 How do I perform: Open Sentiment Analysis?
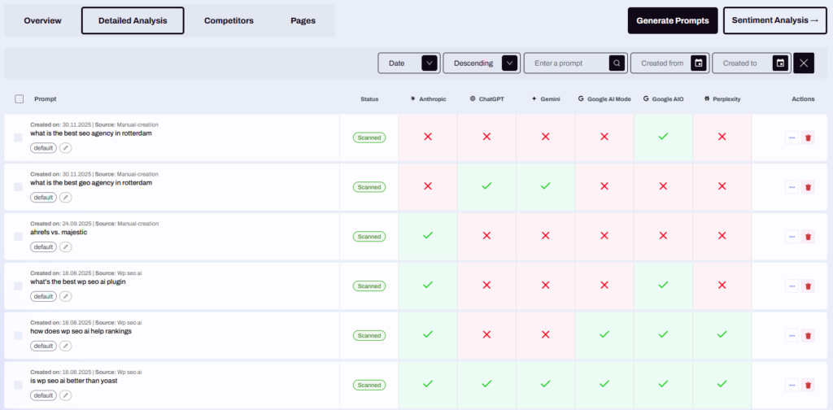click(774, 20)
